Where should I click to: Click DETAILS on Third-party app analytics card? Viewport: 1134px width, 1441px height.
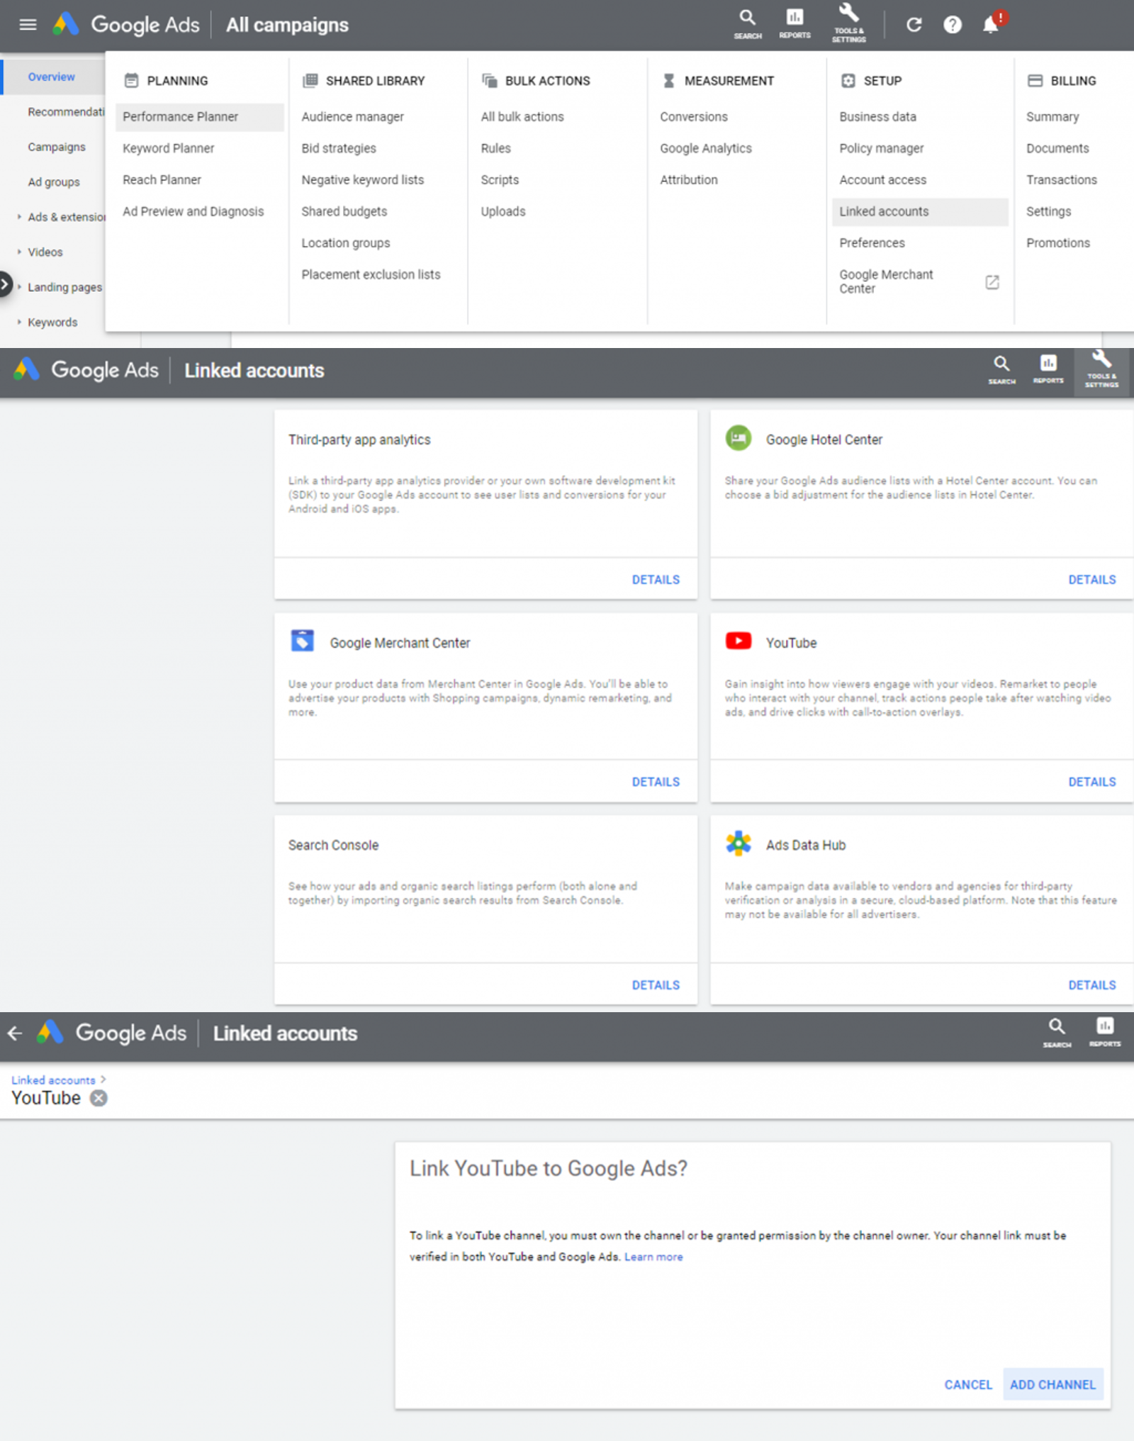point(656,580)
